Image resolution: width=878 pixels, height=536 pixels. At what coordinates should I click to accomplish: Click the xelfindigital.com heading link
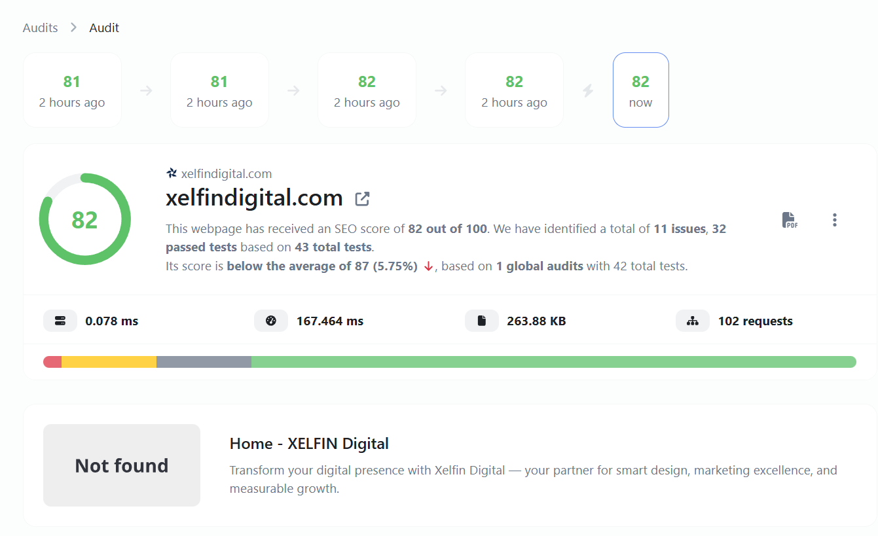pyautogui.click(x=255, y=198)
